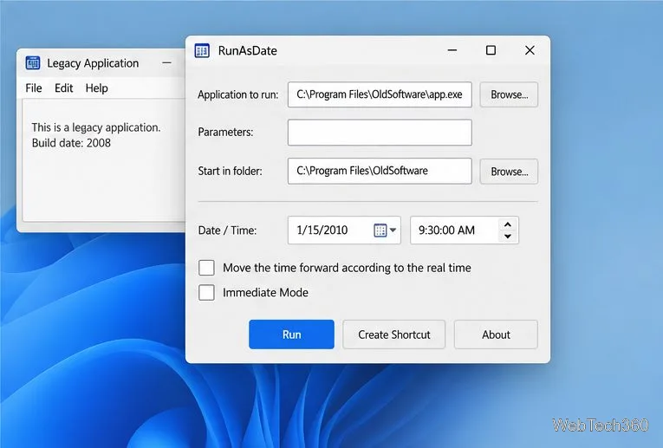663x448 pixels.
Task: Close the RunAsDate window
Action: click(530, 50)
